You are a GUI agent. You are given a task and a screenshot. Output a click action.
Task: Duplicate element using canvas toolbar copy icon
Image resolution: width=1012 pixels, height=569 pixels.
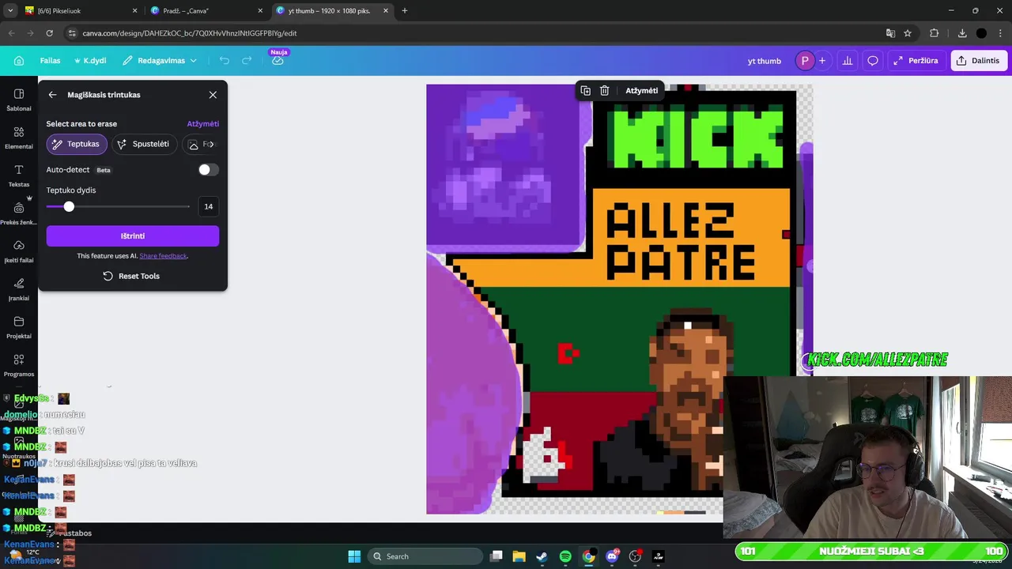point(585,91)
